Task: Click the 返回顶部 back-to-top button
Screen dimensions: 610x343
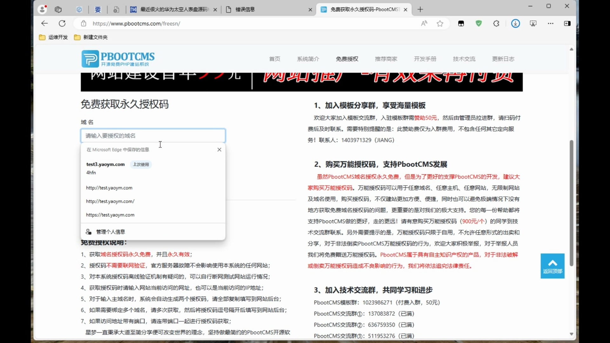Action: coord(552,266)
